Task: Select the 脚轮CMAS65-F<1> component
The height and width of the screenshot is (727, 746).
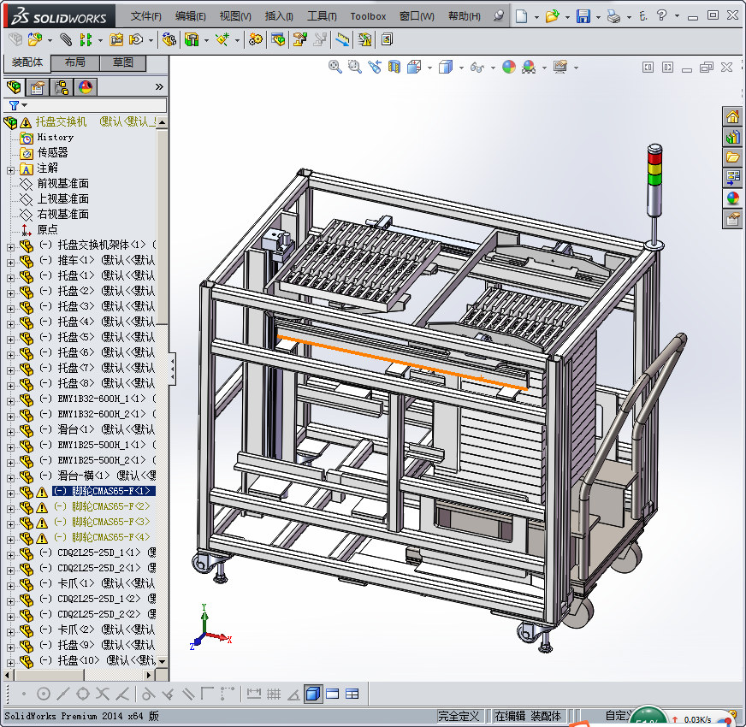Action: [x=103, y=492]
